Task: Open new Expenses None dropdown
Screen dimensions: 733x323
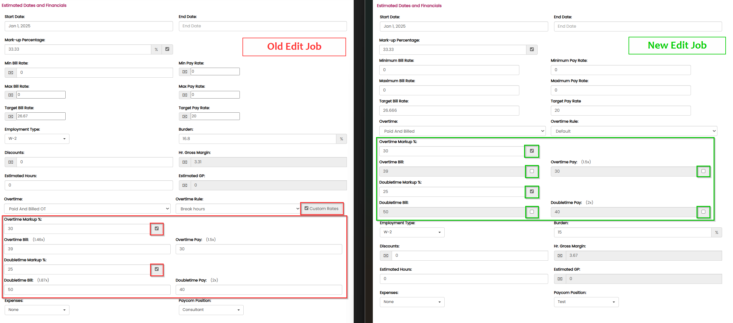Action: coord(412,302)
